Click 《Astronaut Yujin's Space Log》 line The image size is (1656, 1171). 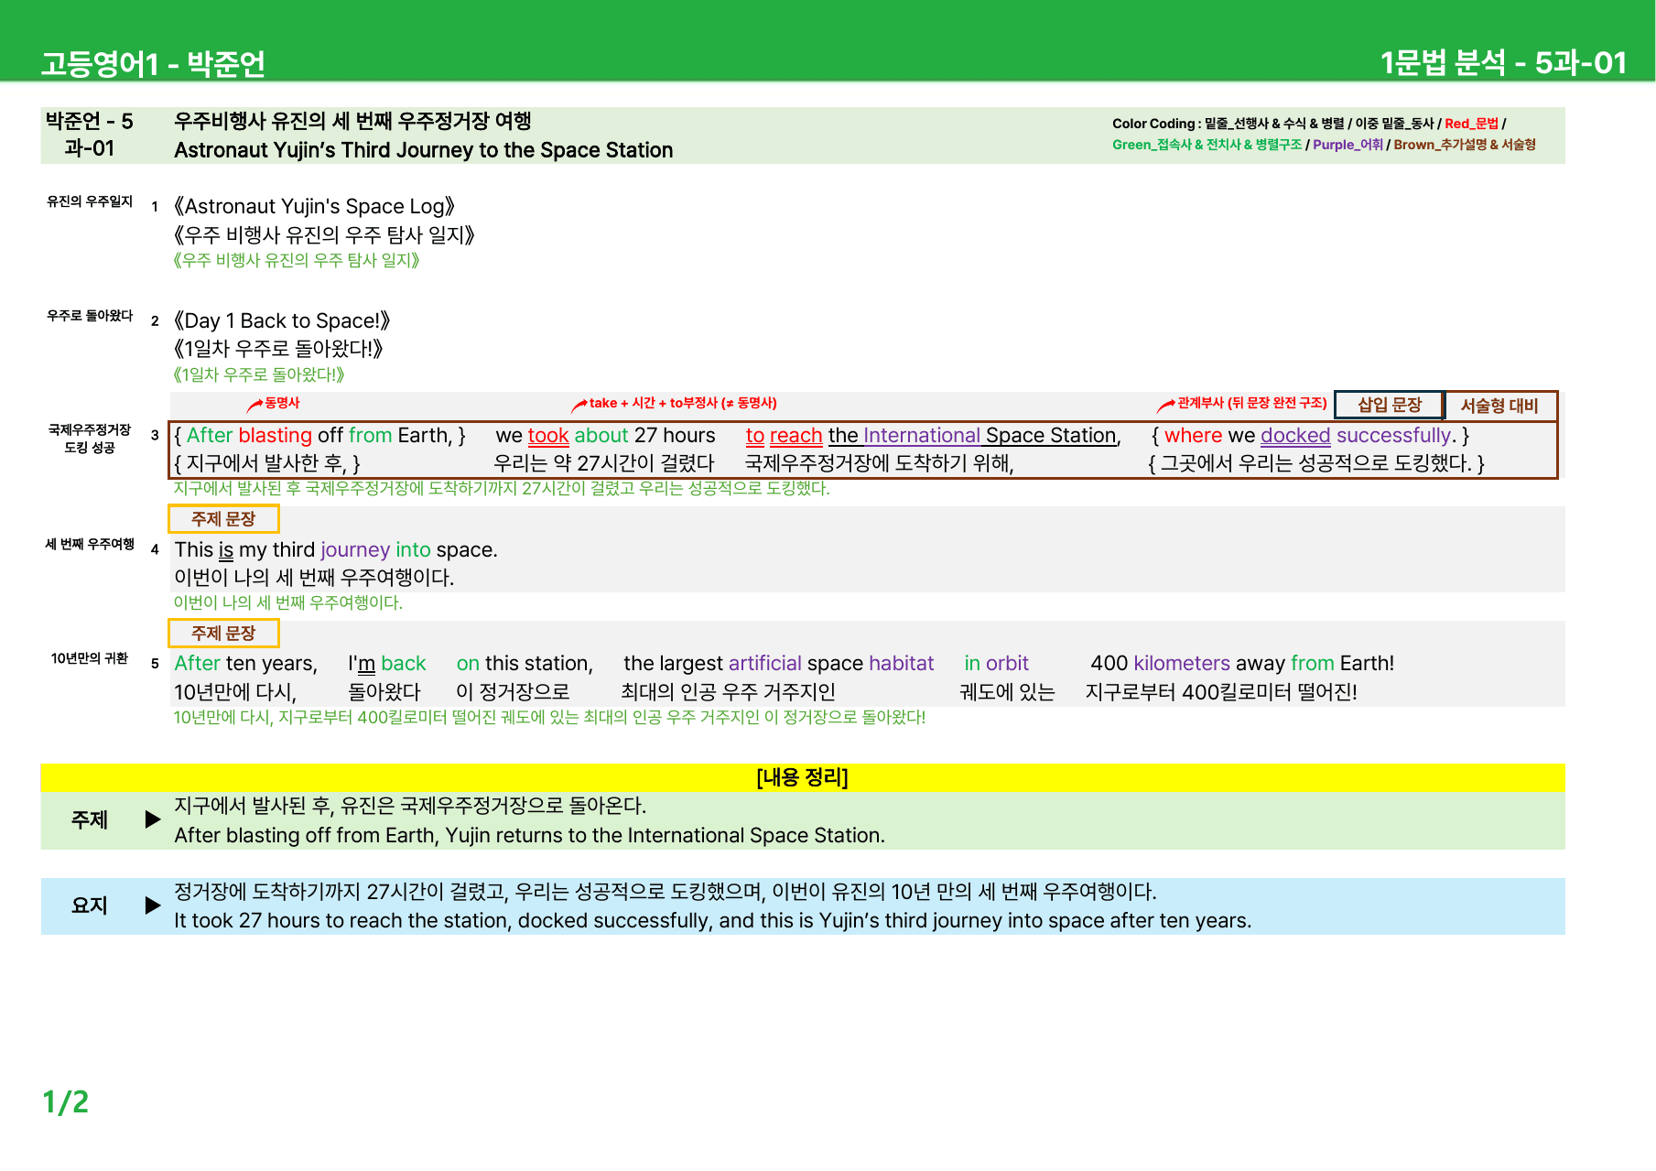coord(315,206)
